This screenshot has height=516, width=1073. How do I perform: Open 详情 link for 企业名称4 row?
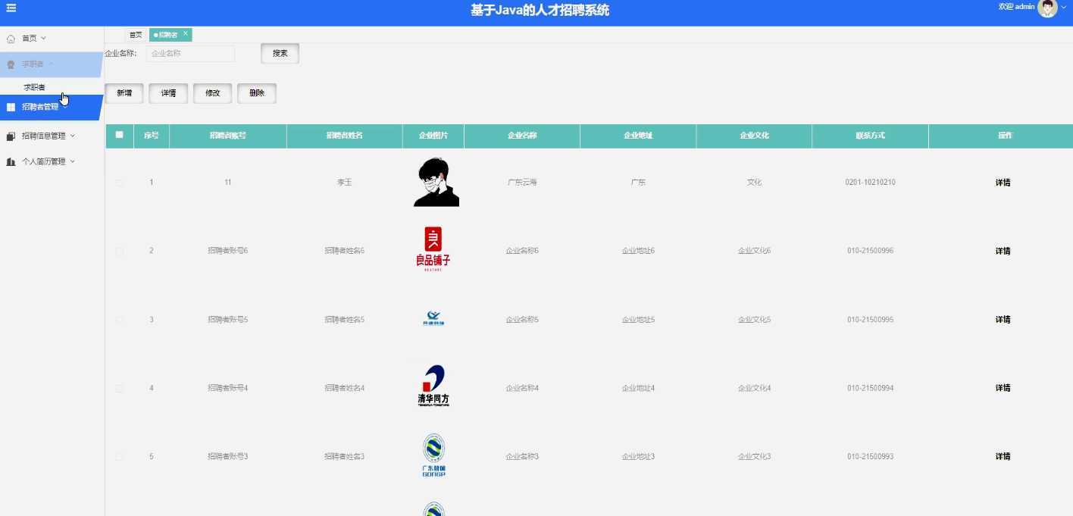1003,388
